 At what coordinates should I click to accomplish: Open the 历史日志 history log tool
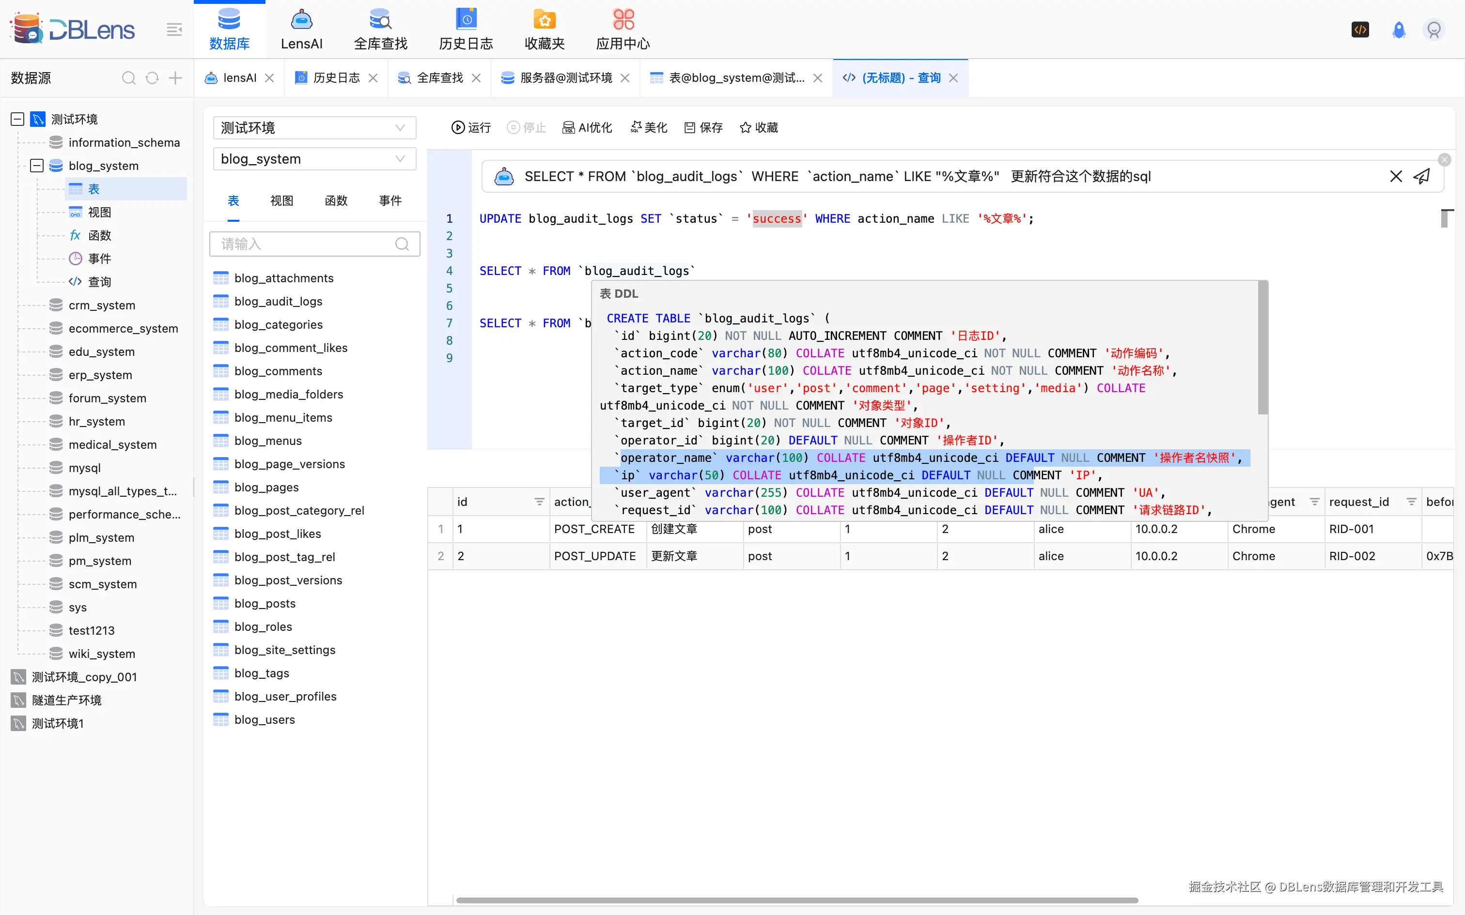pos(465,28)
